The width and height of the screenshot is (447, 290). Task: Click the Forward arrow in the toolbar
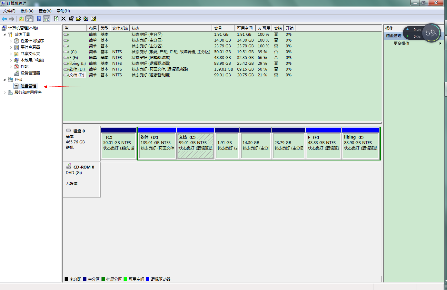coord(12,19)
